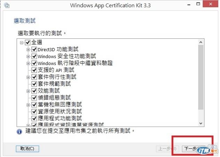
Task: Uncheck 套件規範測試 checkbox
Action: click(x=34, y=84)
